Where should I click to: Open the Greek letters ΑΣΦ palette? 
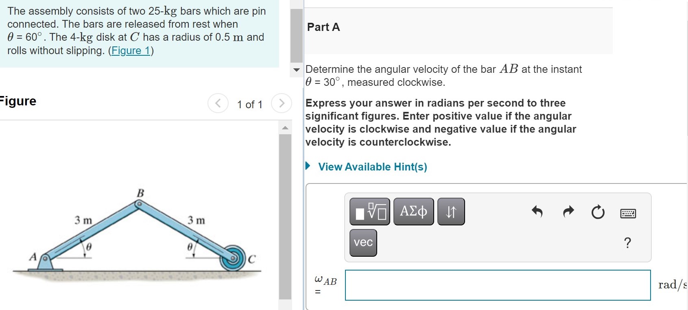413,211
